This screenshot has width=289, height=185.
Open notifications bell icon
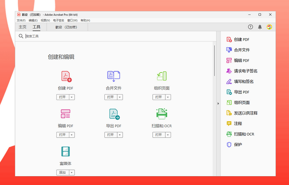pyautogui.click(x=260, y=27)
